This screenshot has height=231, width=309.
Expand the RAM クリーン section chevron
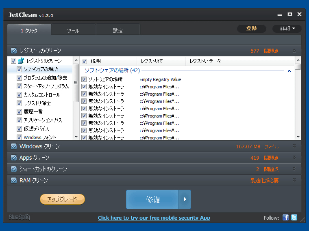tap(294, 180)
